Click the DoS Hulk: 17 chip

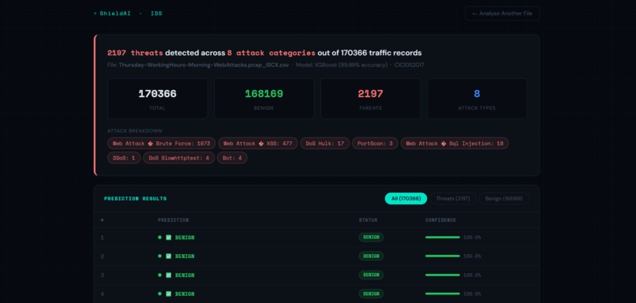pyautogui.click(x=324, y=143)
